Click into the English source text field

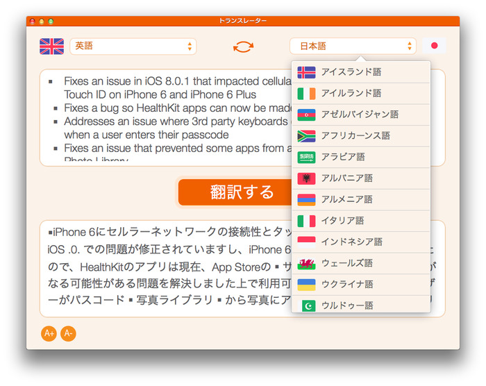pyautogui.click(x=166, y=118)
